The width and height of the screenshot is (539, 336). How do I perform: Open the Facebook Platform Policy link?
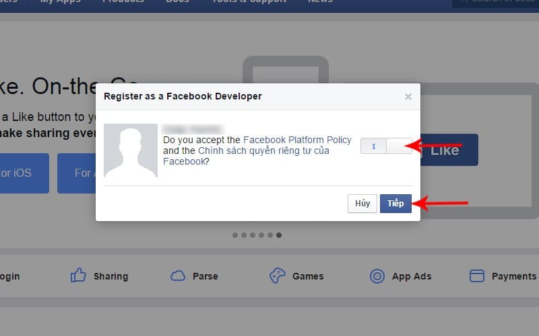[x=297, y=140]
